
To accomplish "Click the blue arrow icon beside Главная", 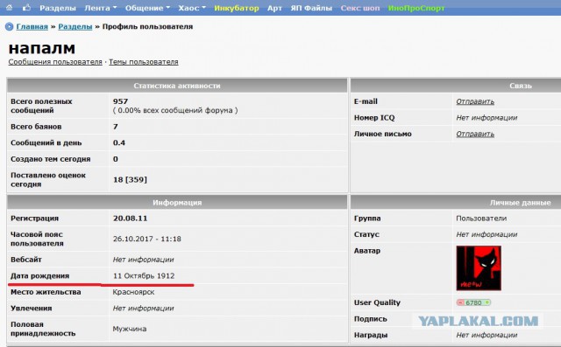I will pos(9,26).
